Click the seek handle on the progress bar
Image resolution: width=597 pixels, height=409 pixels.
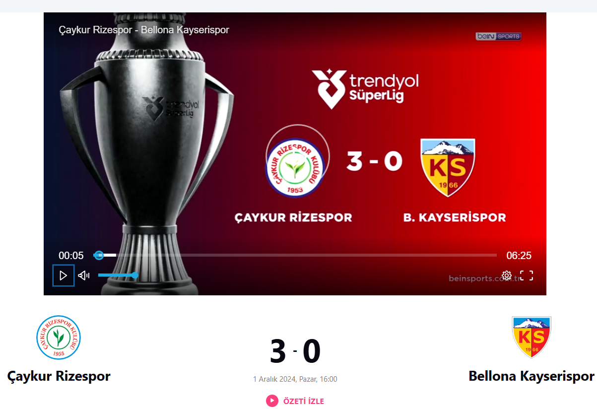click(x=99, y=255)
